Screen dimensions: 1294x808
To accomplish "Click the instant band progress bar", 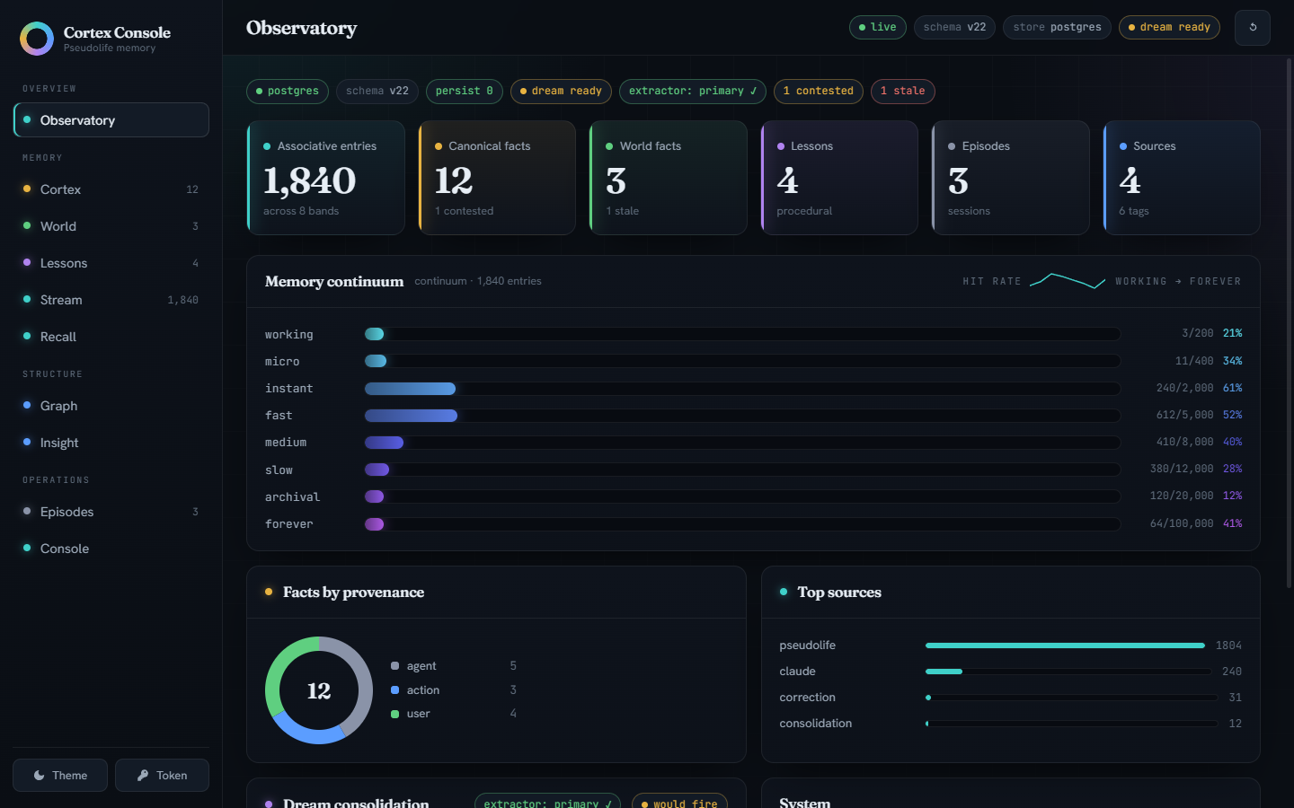I will [742, 389].
